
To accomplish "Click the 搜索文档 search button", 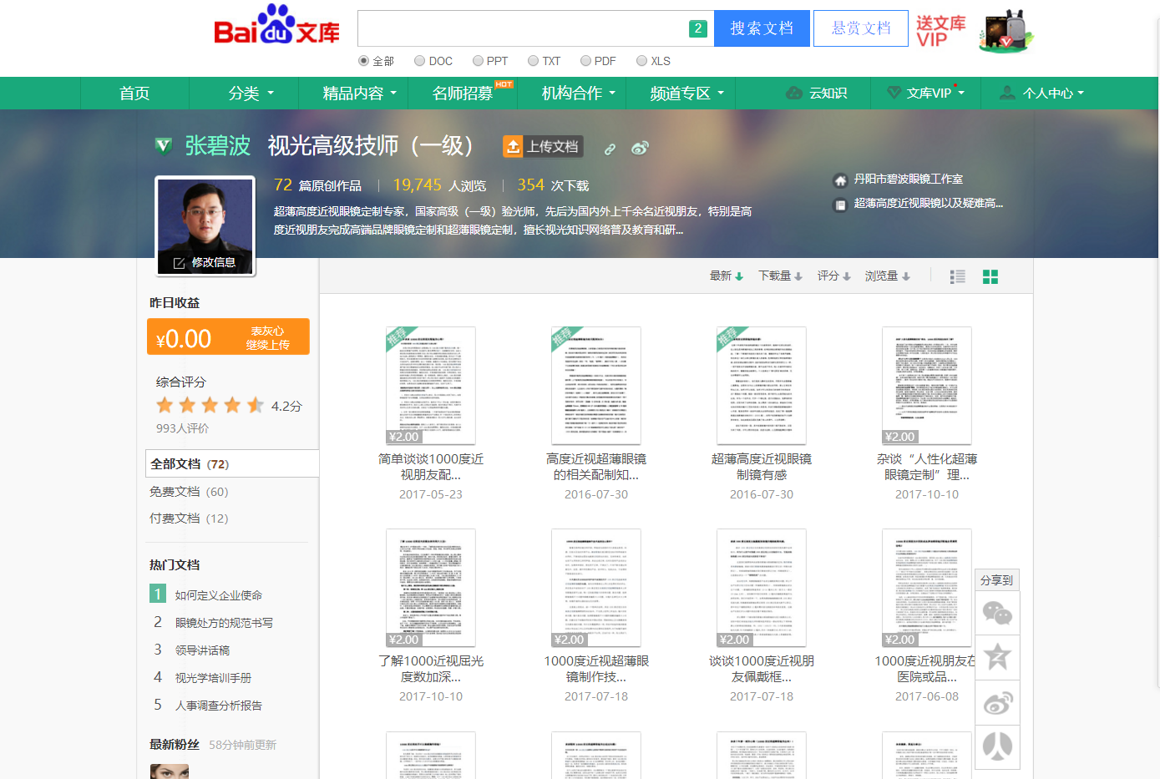I will pyautogui.click(x=762, y=28).
